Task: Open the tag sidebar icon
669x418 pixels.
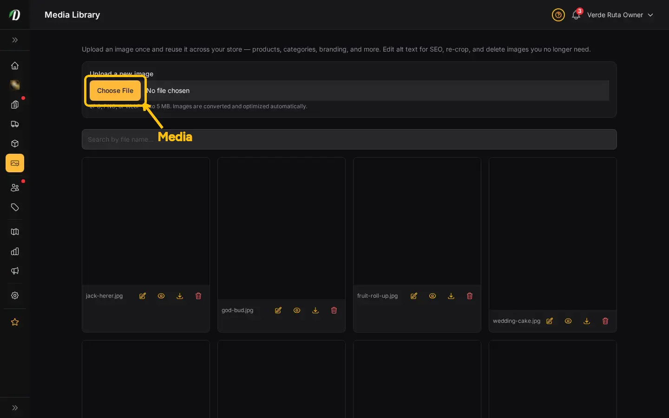Action: pyautogui.click(x=15, y=207)
